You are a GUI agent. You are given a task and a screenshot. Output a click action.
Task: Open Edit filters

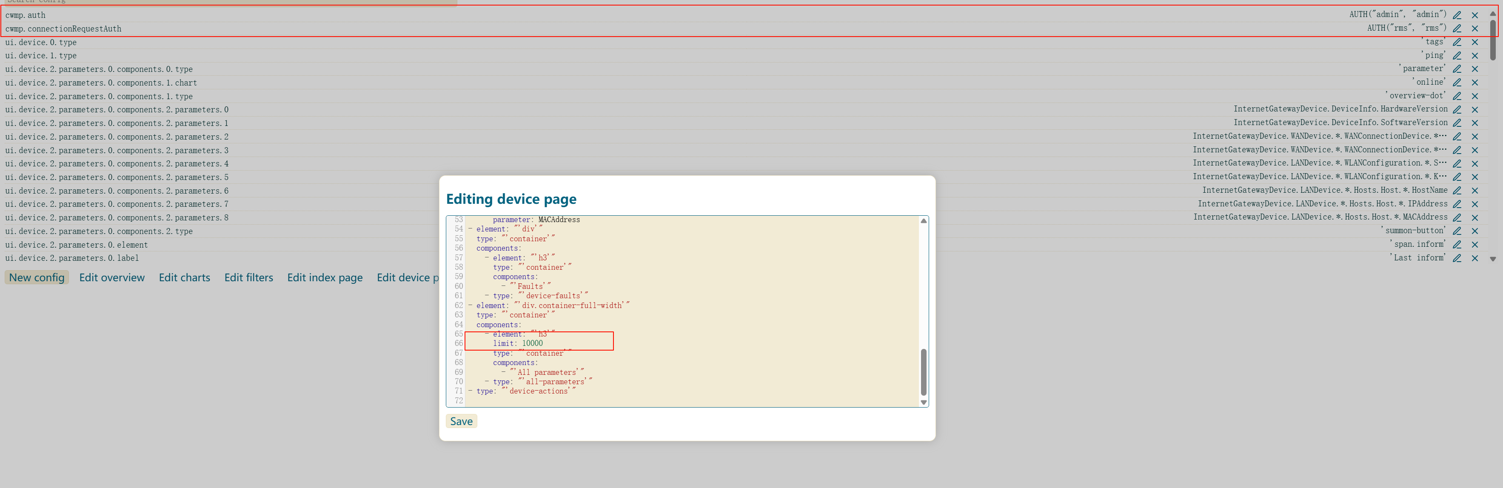point(248,278)
